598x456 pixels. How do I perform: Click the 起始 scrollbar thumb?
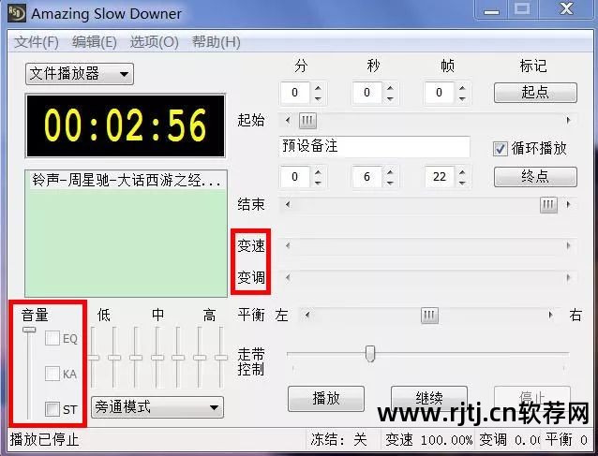click(x=307, y=121)
